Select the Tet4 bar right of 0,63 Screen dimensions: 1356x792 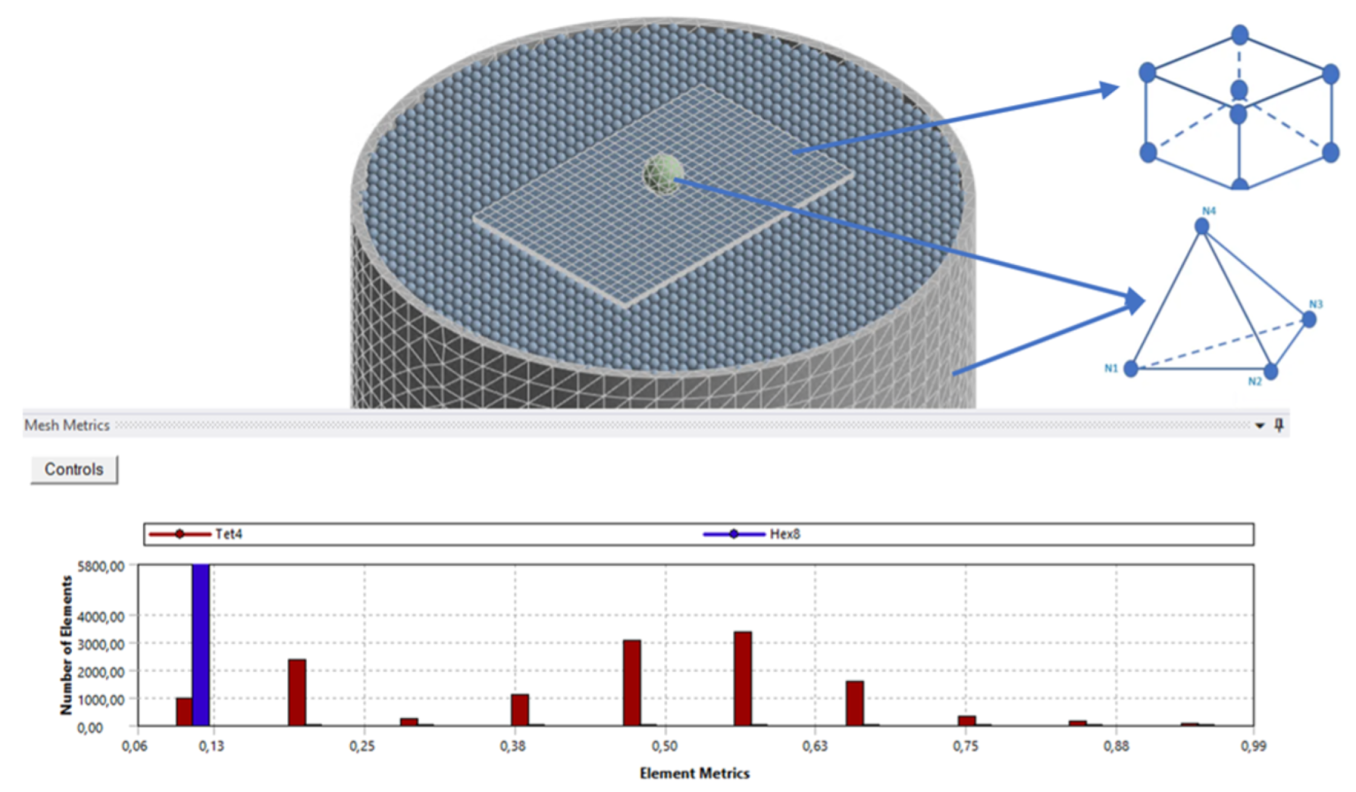(855, 703)
